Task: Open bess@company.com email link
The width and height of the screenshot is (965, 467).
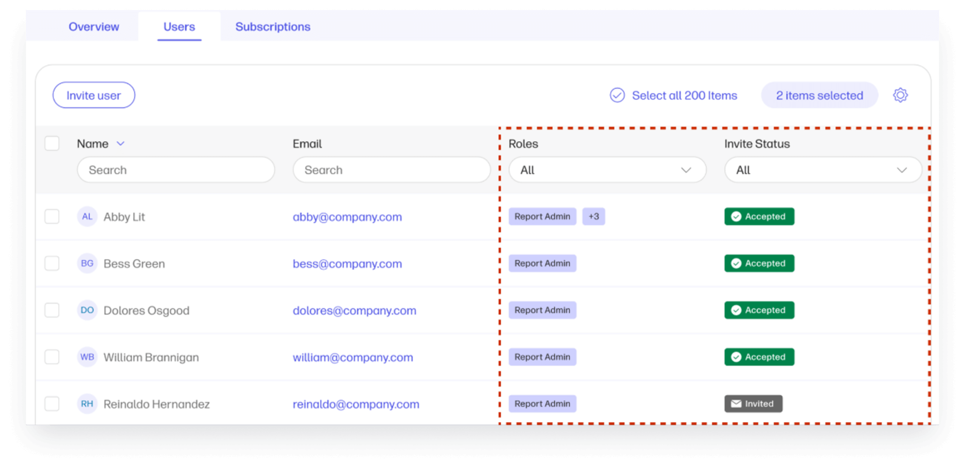Action: tap(347, 264)
